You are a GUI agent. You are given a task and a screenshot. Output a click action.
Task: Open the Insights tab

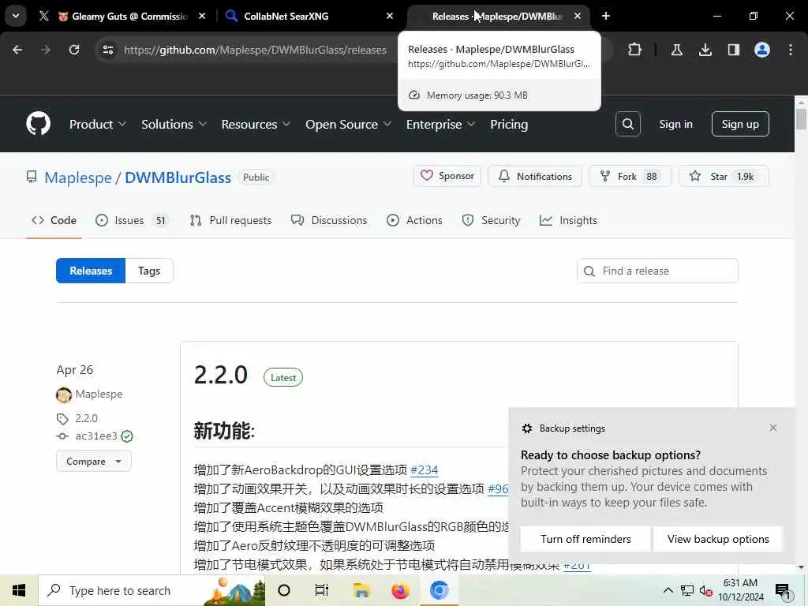tap(568, 221)
